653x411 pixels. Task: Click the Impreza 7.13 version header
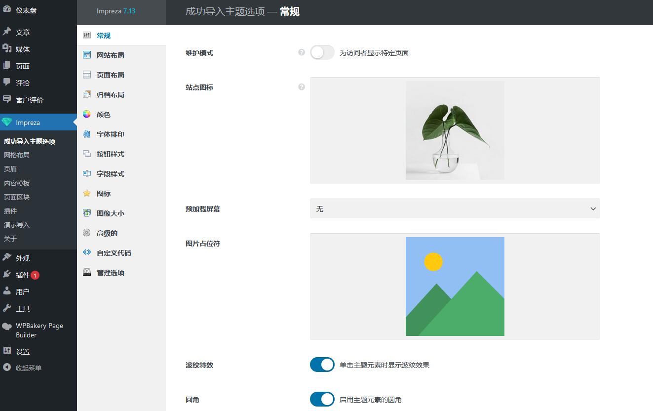116,11
